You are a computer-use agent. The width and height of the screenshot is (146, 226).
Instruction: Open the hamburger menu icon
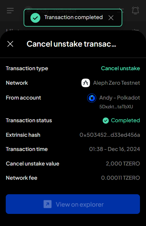tap(10, 11)
